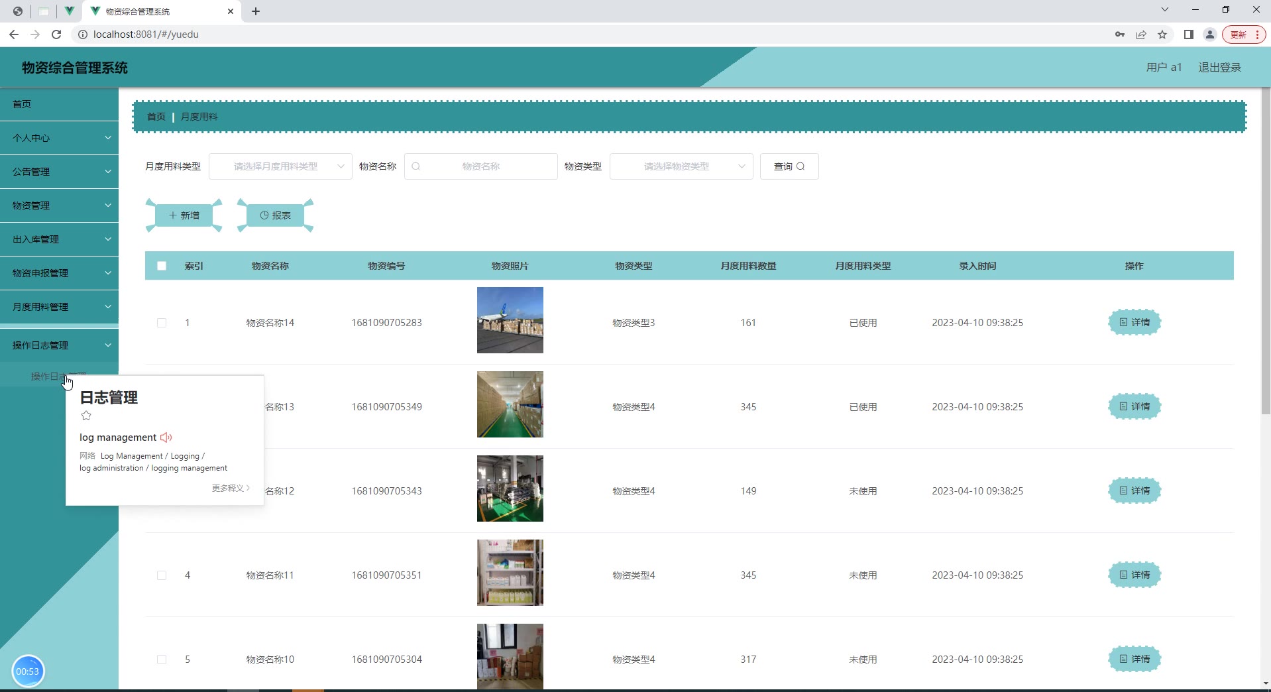Click the 用户 a1 label in header
Screen dimensions: 1271x692
coord(1164,68)
